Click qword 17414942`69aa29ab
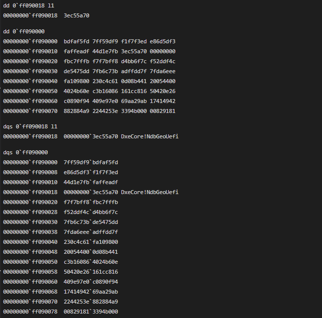The width and height of the screenshot is (322, 318). pos(91,292)
